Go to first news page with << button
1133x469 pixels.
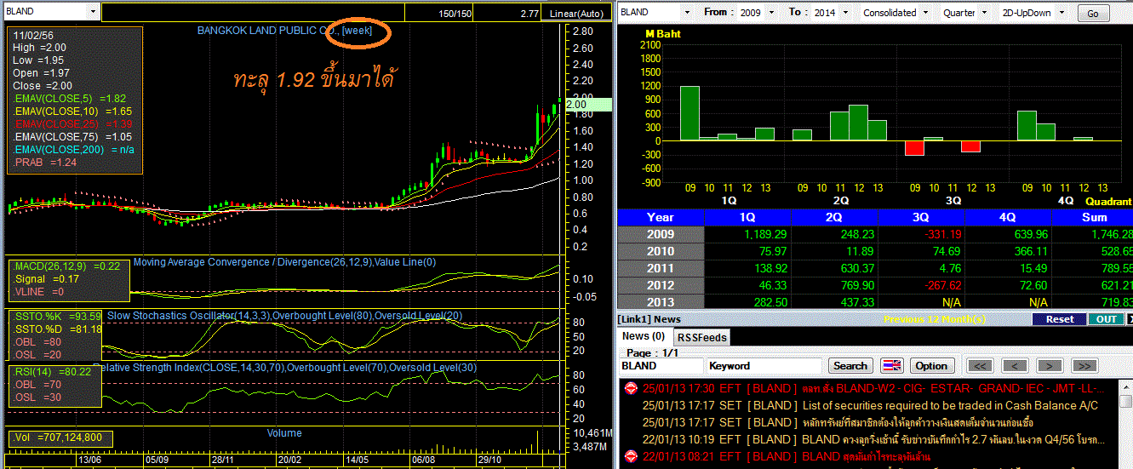tap(981, 366)
